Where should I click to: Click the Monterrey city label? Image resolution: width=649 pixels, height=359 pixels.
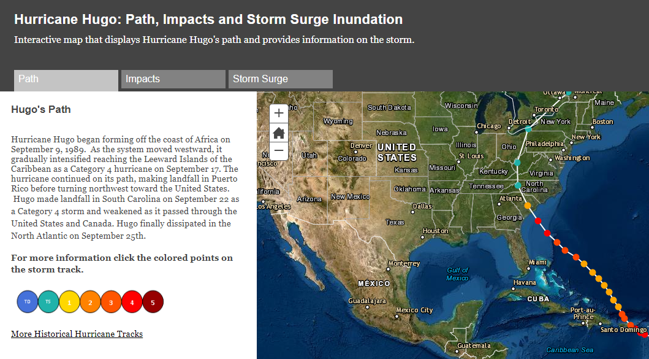coord(404,263)
